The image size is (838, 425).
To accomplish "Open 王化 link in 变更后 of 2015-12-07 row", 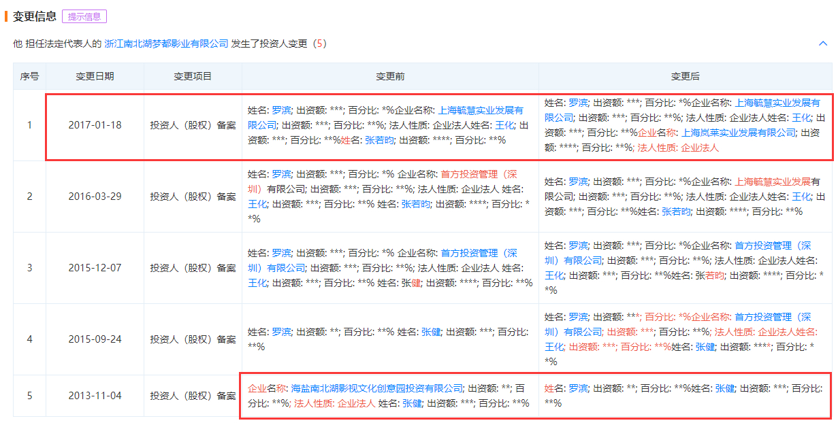I will pyautogui.click(x=554, y=275).
